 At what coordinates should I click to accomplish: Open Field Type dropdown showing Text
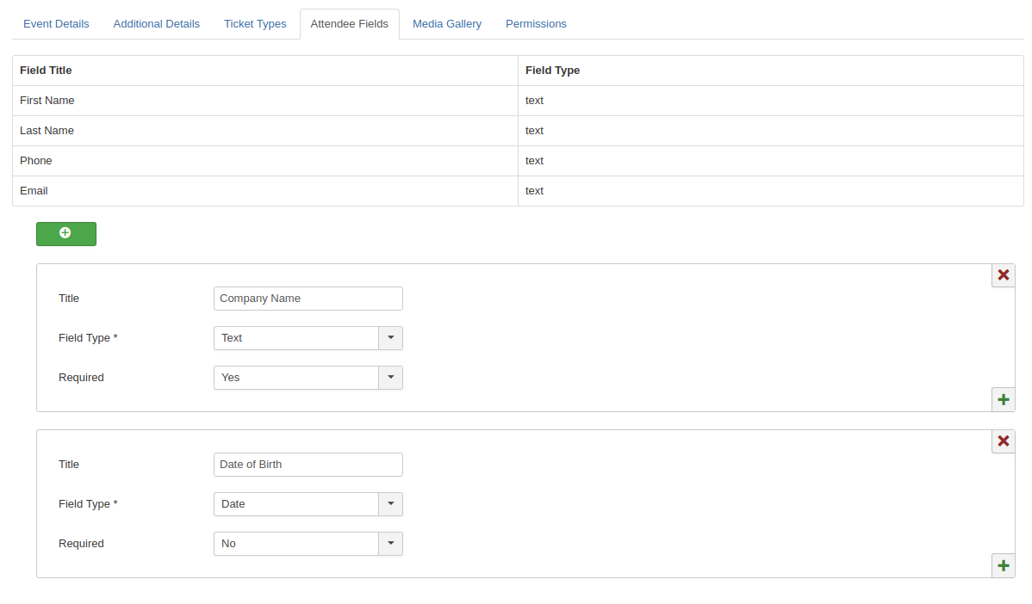[x=308, y=338]
